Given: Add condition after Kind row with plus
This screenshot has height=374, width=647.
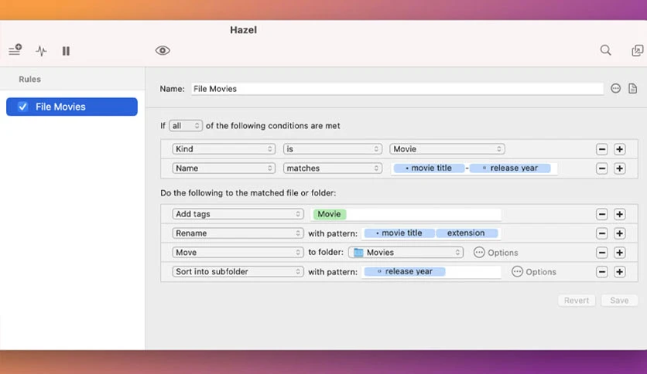Looking at the screenshot, I should coord(619,149).
